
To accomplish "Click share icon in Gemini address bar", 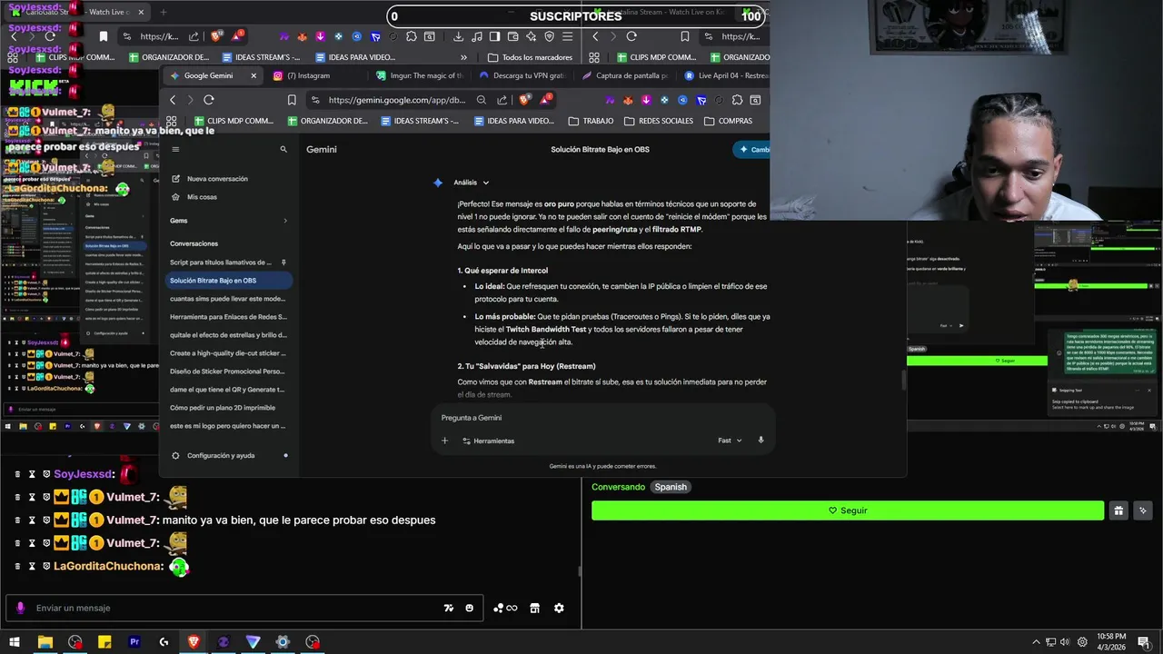I will [x=502, y=100].
